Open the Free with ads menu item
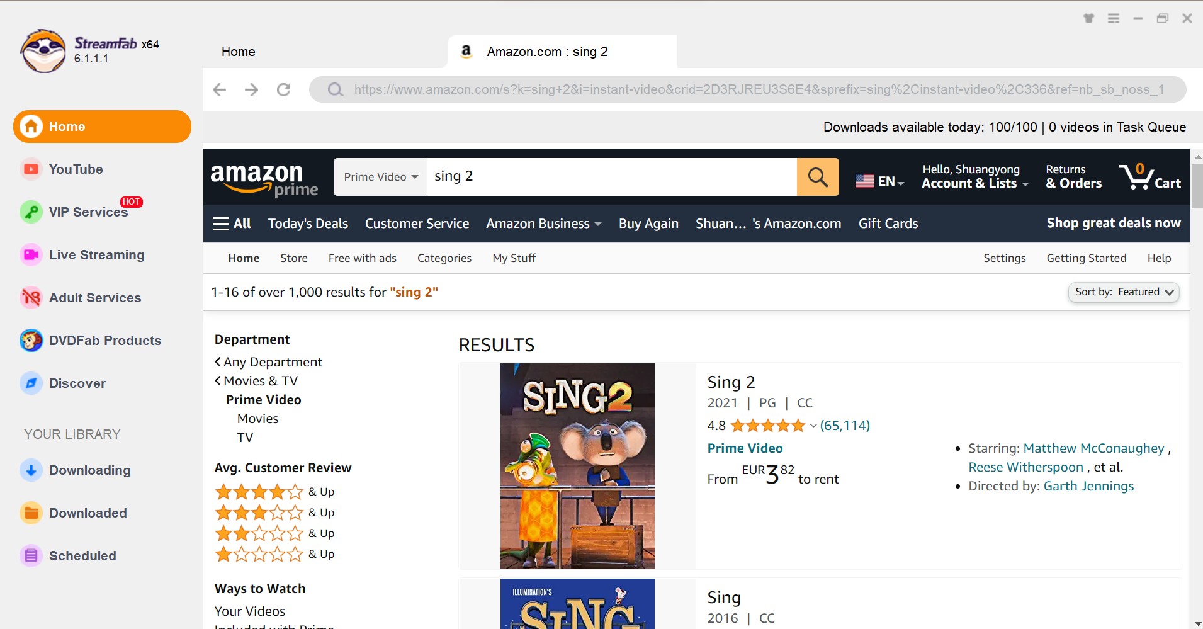1203x629 pixels. coord(363,258)
